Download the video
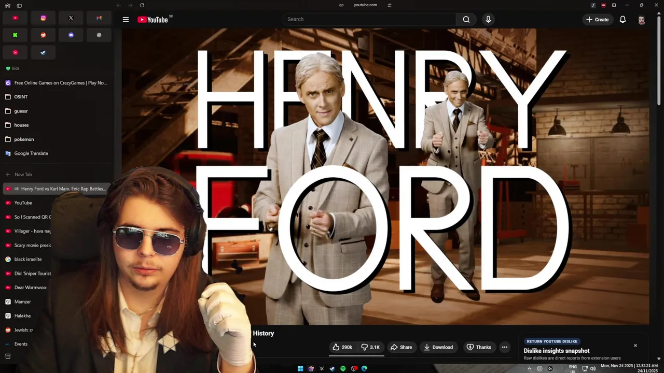The width and height of the screenshot is (664, 373). pos(438,347)
